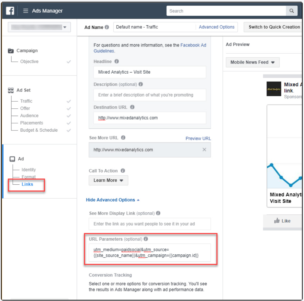The height and width of the screenshot is (301, 304).
Task: Click the Destination URL info icon
Action: point(132,107)
